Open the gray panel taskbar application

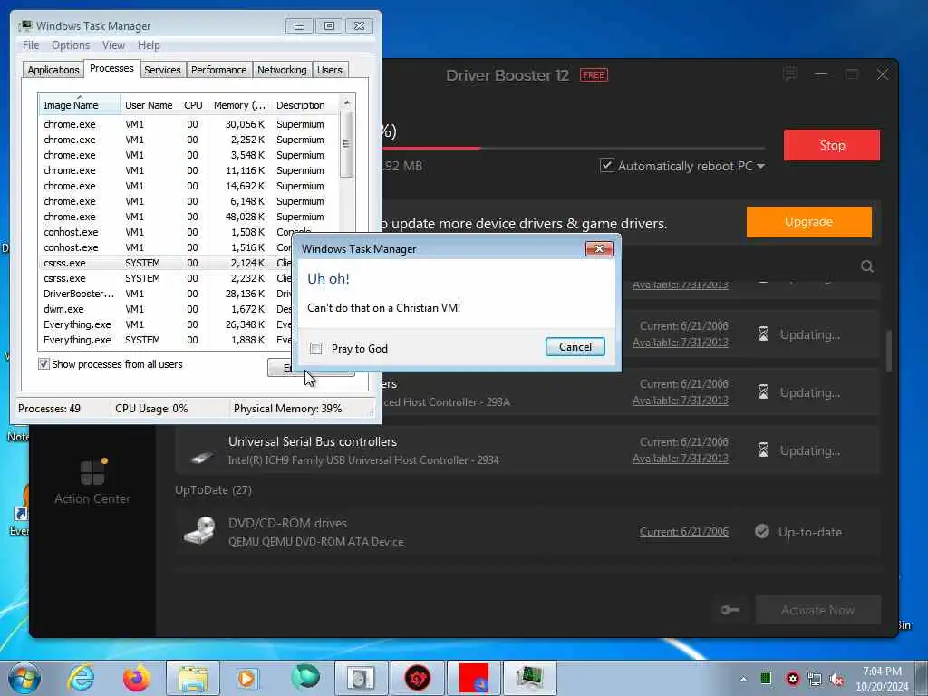point(361,678)
